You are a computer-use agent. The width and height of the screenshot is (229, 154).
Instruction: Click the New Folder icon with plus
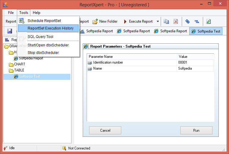tap(95, 21)
